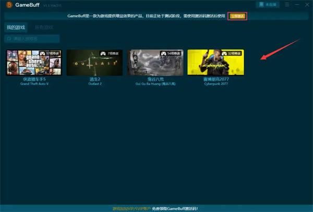This screenshot has height=212, width=313.
Task: Open the hamburger menu icon
Action: click(287, 5)
